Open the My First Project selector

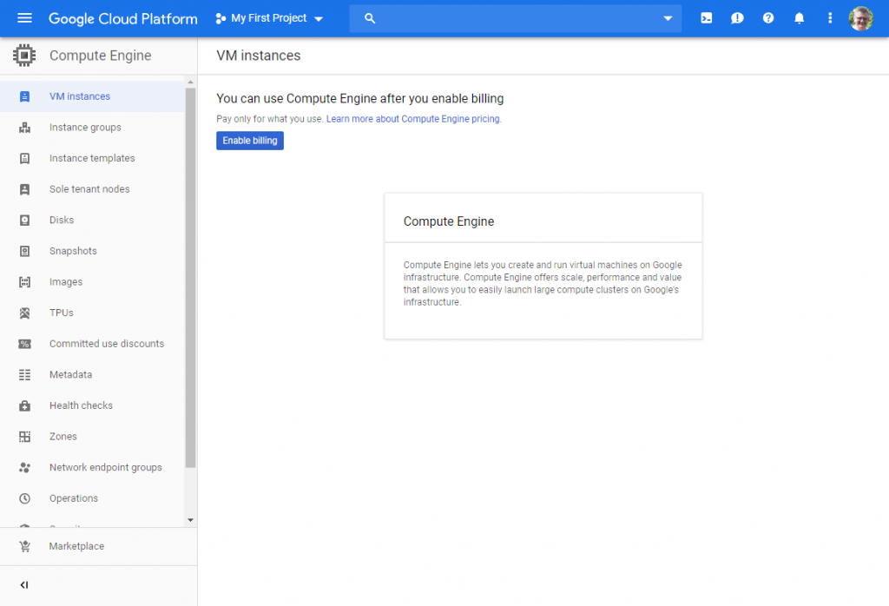tap(269, 18)
